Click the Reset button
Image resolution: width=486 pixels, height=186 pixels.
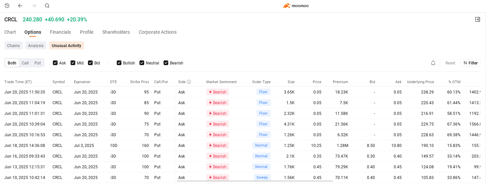pos(450,63)
